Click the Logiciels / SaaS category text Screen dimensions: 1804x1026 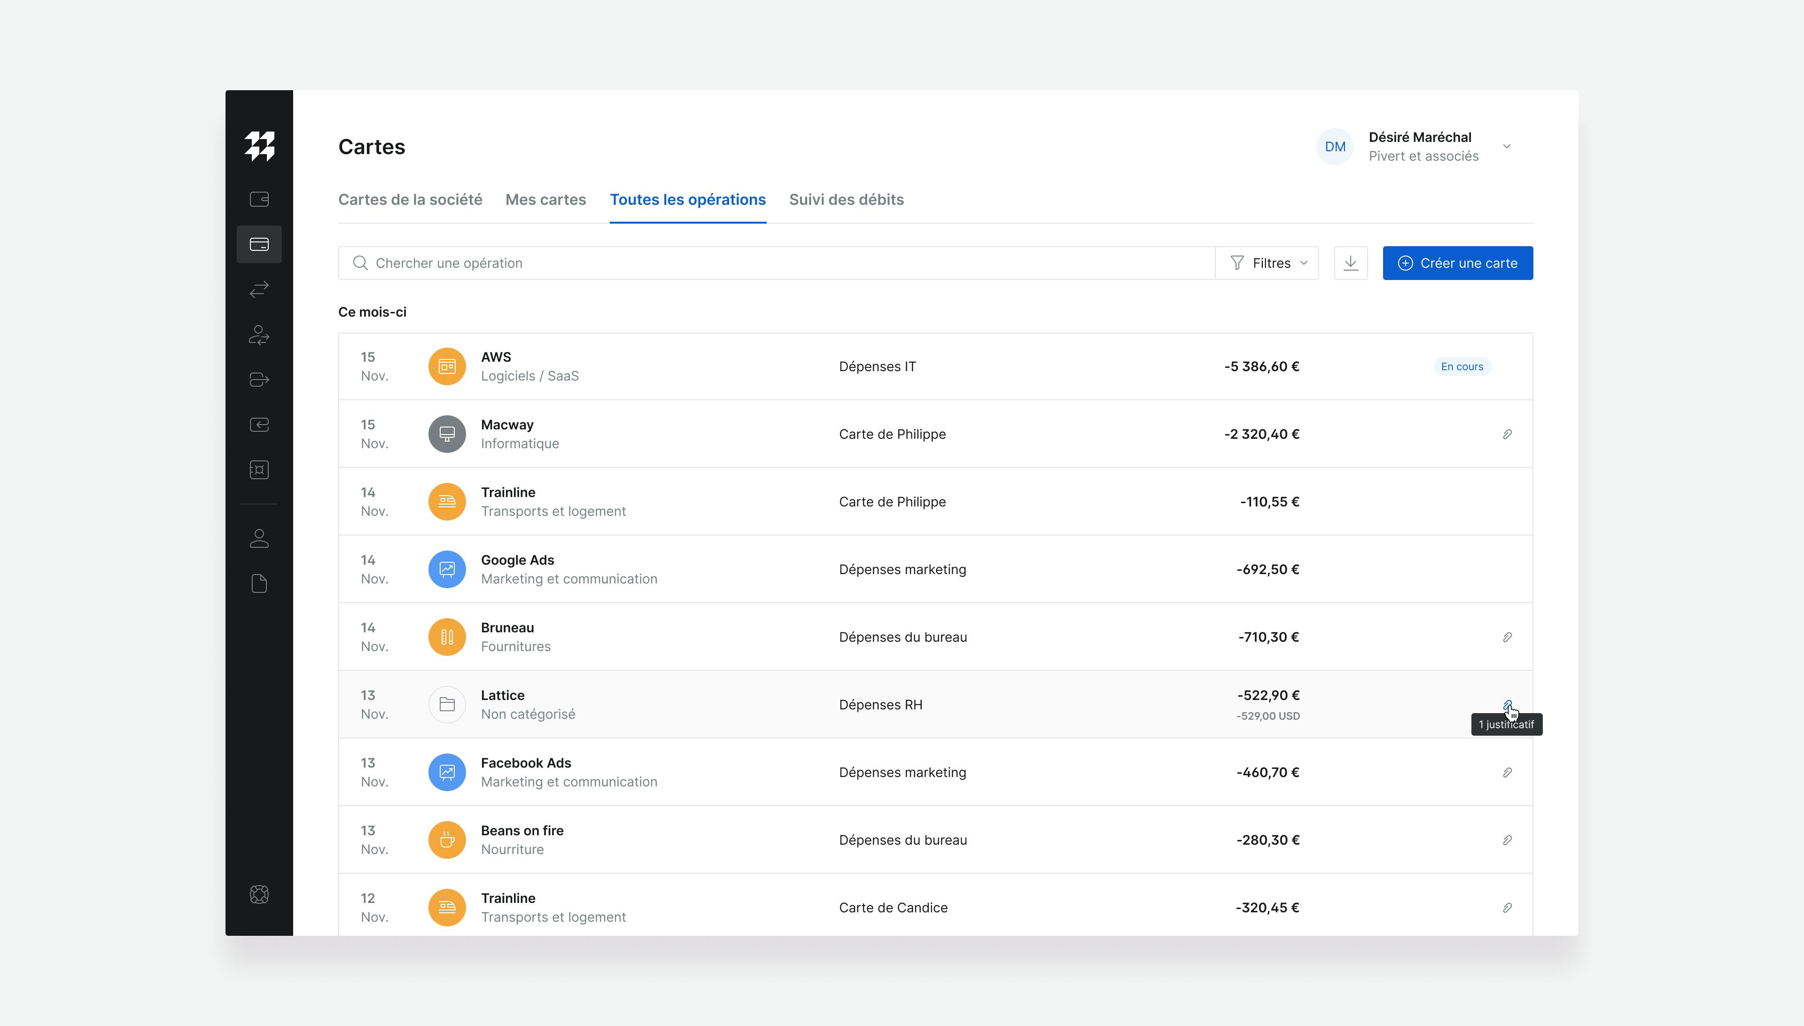pyautogui.click(x=530, y=376)
